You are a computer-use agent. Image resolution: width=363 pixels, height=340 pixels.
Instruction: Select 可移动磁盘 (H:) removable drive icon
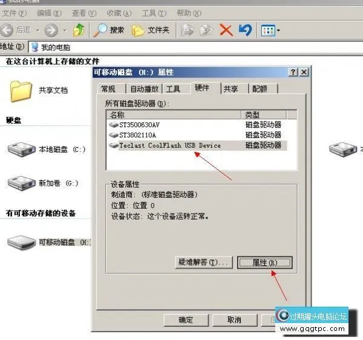[21, 243]
